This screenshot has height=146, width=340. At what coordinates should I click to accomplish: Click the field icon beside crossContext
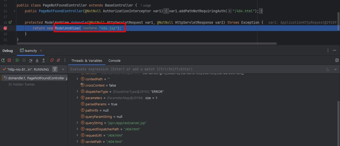pos(82,85)
